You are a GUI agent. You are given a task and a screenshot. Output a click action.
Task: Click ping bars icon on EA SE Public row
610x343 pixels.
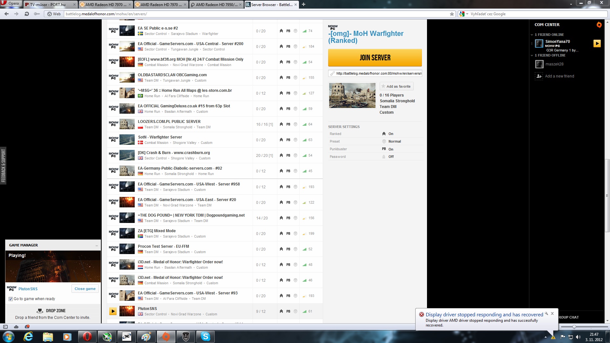[304, 31]
